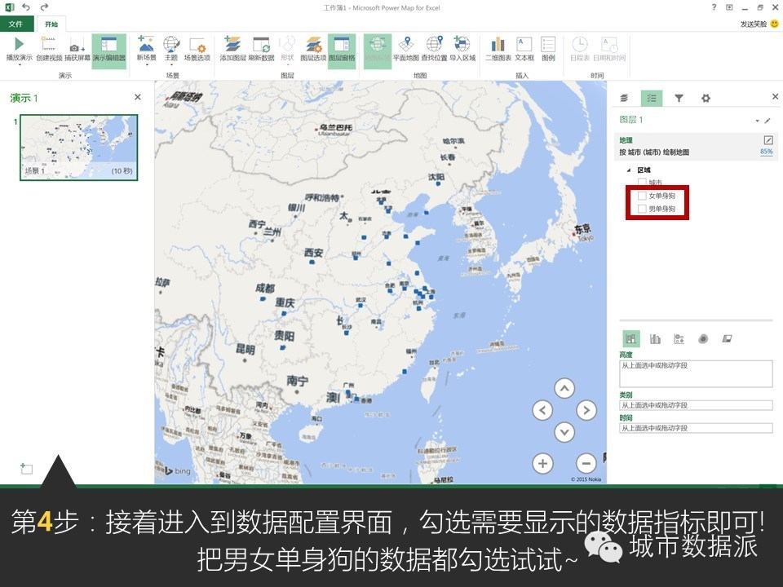Click the add scene icon below the scene list
Viewport: 783px width, 587px height.
pyautogui.click(x=26, y=468)
